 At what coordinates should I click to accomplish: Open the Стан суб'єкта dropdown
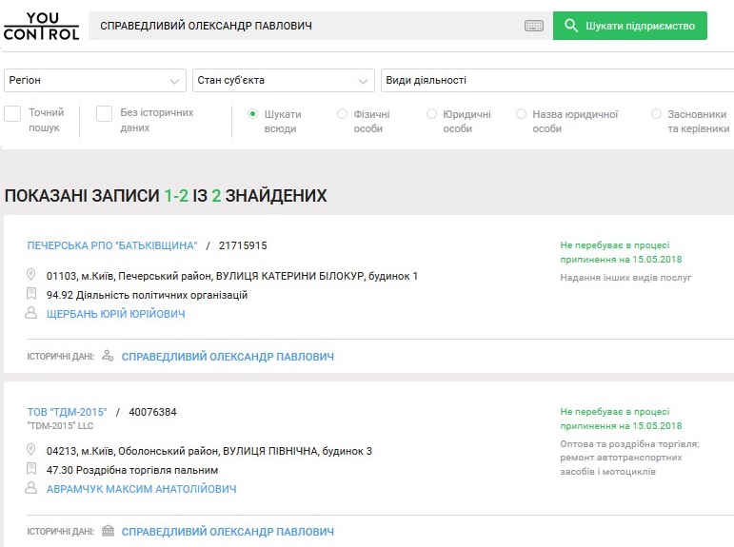[x=283, y=81]
